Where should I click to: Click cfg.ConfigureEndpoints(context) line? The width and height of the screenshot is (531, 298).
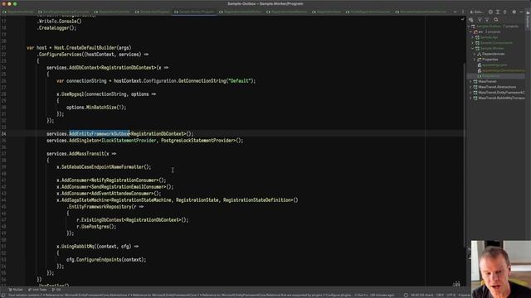click(x=106, y=259)
